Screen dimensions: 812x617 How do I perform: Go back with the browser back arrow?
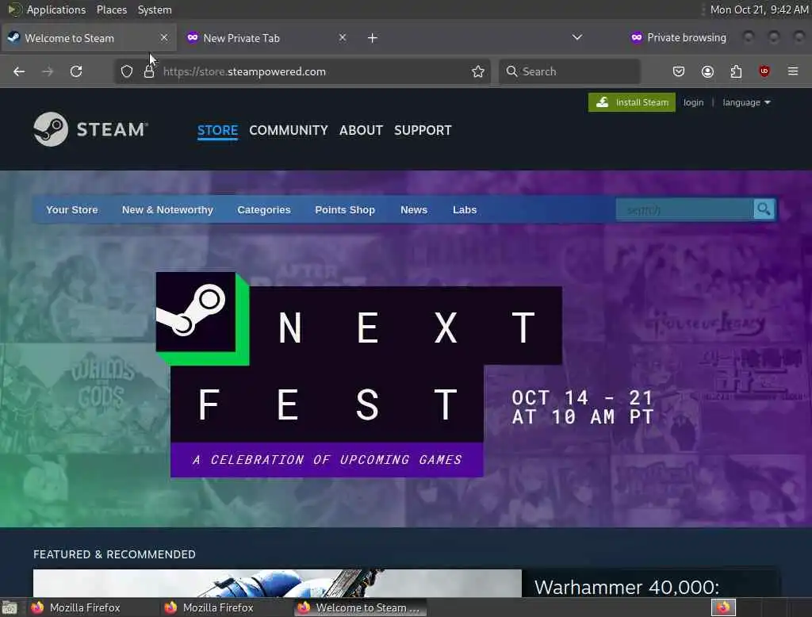pyautogui.click(x=19, y=71)
